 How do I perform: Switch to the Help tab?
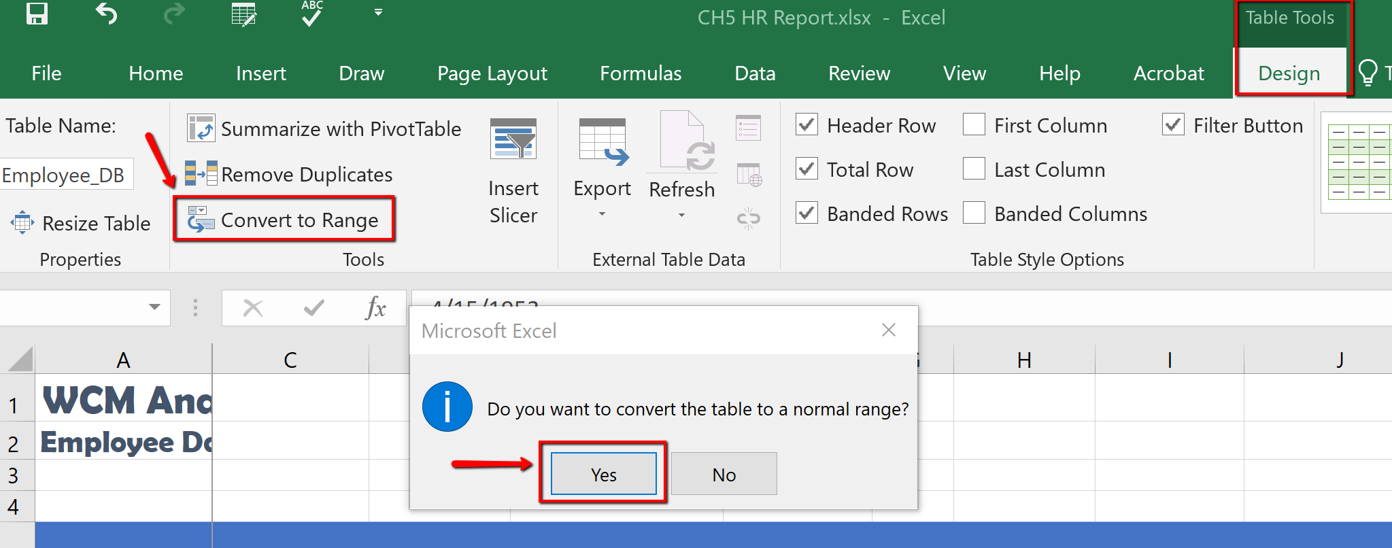tap(1059, 73)
